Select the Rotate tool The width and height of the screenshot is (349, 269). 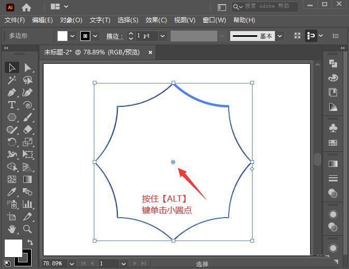click(12, 142)
